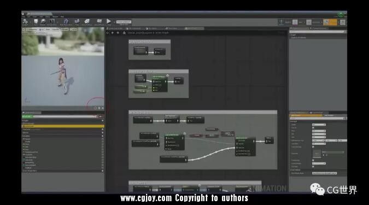Screen dimensions: 369x205
Task: Open the asset picker dropdown beside the thumbnail
Action: [x=333, y=153]
